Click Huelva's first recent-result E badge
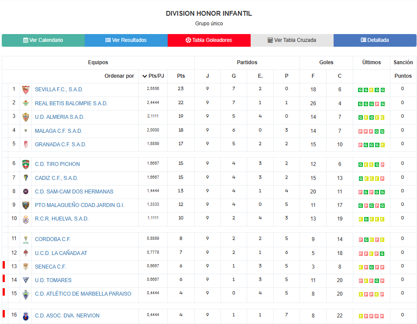417x324 pixels. 361,219
